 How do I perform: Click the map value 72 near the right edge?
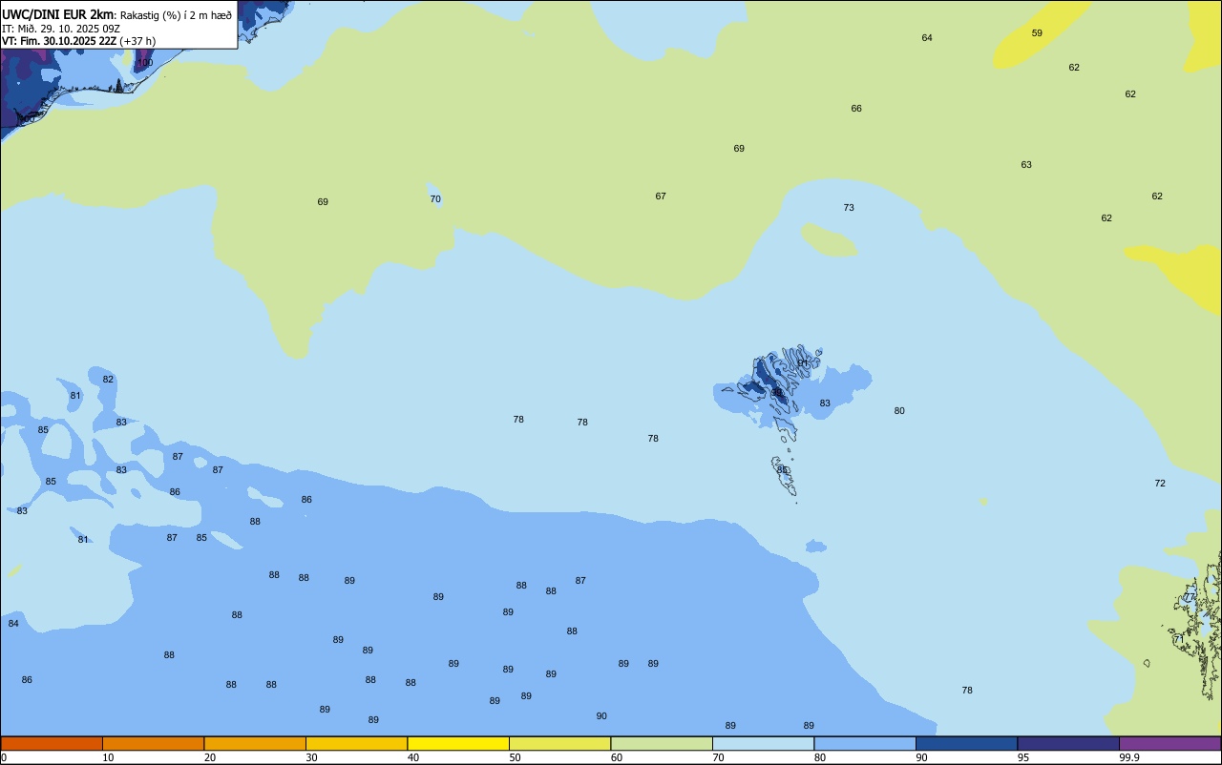tap(1160, 484)
